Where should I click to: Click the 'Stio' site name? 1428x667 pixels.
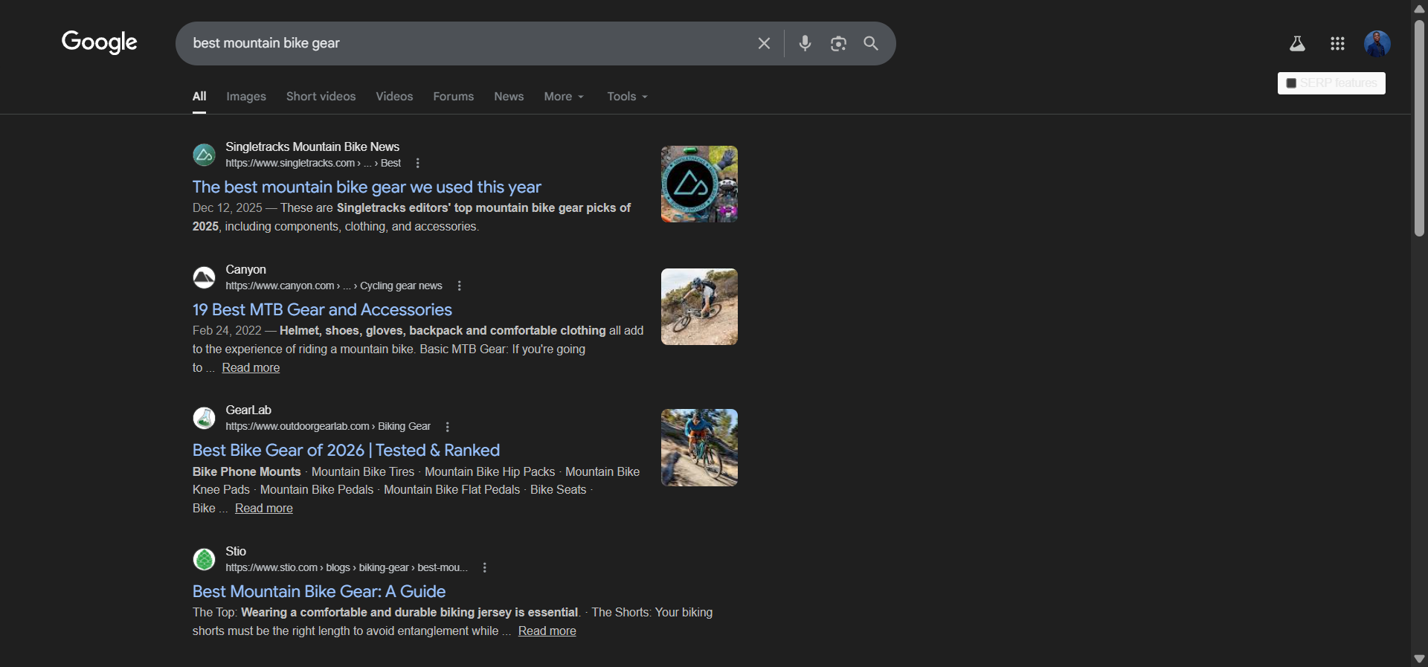click(x=236, y=551)
